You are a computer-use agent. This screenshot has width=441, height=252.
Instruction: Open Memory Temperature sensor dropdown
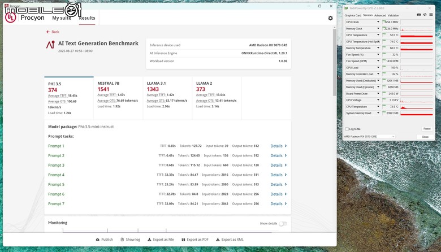coord(378,48)
